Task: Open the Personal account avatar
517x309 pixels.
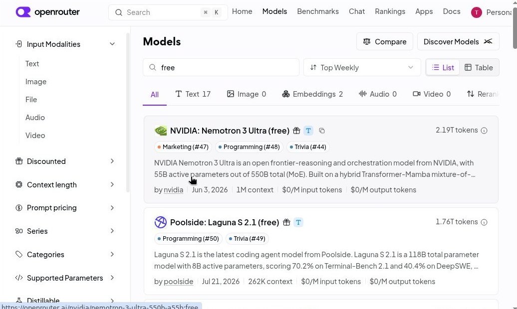Action: pos(476,12)
